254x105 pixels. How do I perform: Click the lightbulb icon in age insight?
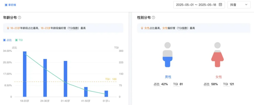(x=8, y=28)
